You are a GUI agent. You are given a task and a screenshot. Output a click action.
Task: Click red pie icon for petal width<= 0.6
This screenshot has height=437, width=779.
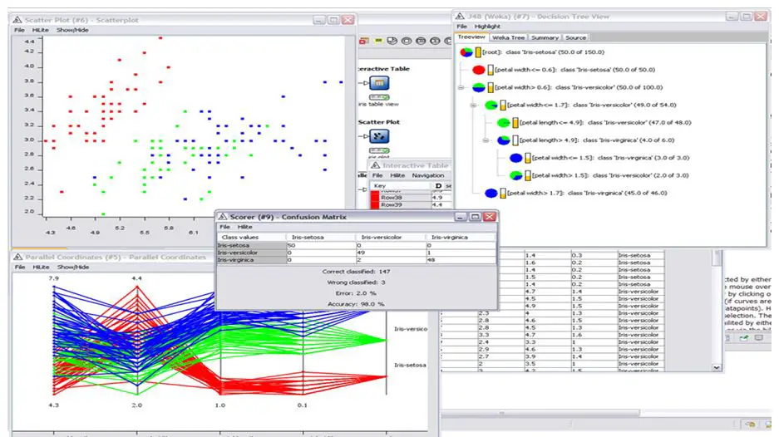(x=478, y=70)
